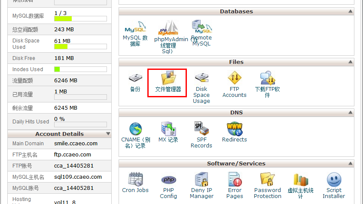Click the Account Details header title
The width and height of the screenshot is (363, 204).
(x=59, y=134)
